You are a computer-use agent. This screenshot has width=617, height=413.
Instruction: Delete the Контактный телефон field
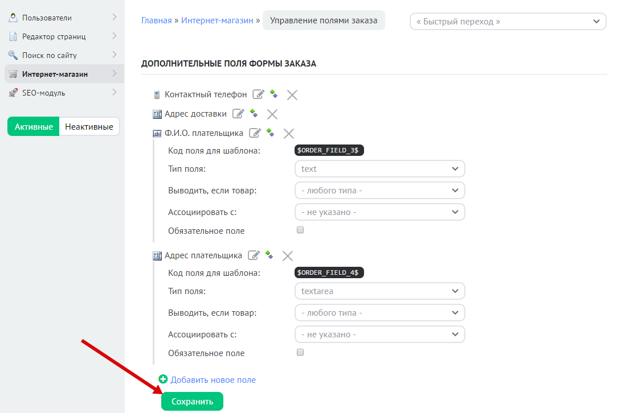tap(292, 95)
